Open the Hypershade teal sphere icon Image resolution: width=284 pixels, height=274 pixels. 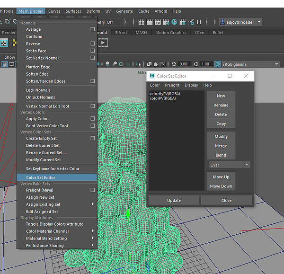pyautogui.click(x=174, y=22)
